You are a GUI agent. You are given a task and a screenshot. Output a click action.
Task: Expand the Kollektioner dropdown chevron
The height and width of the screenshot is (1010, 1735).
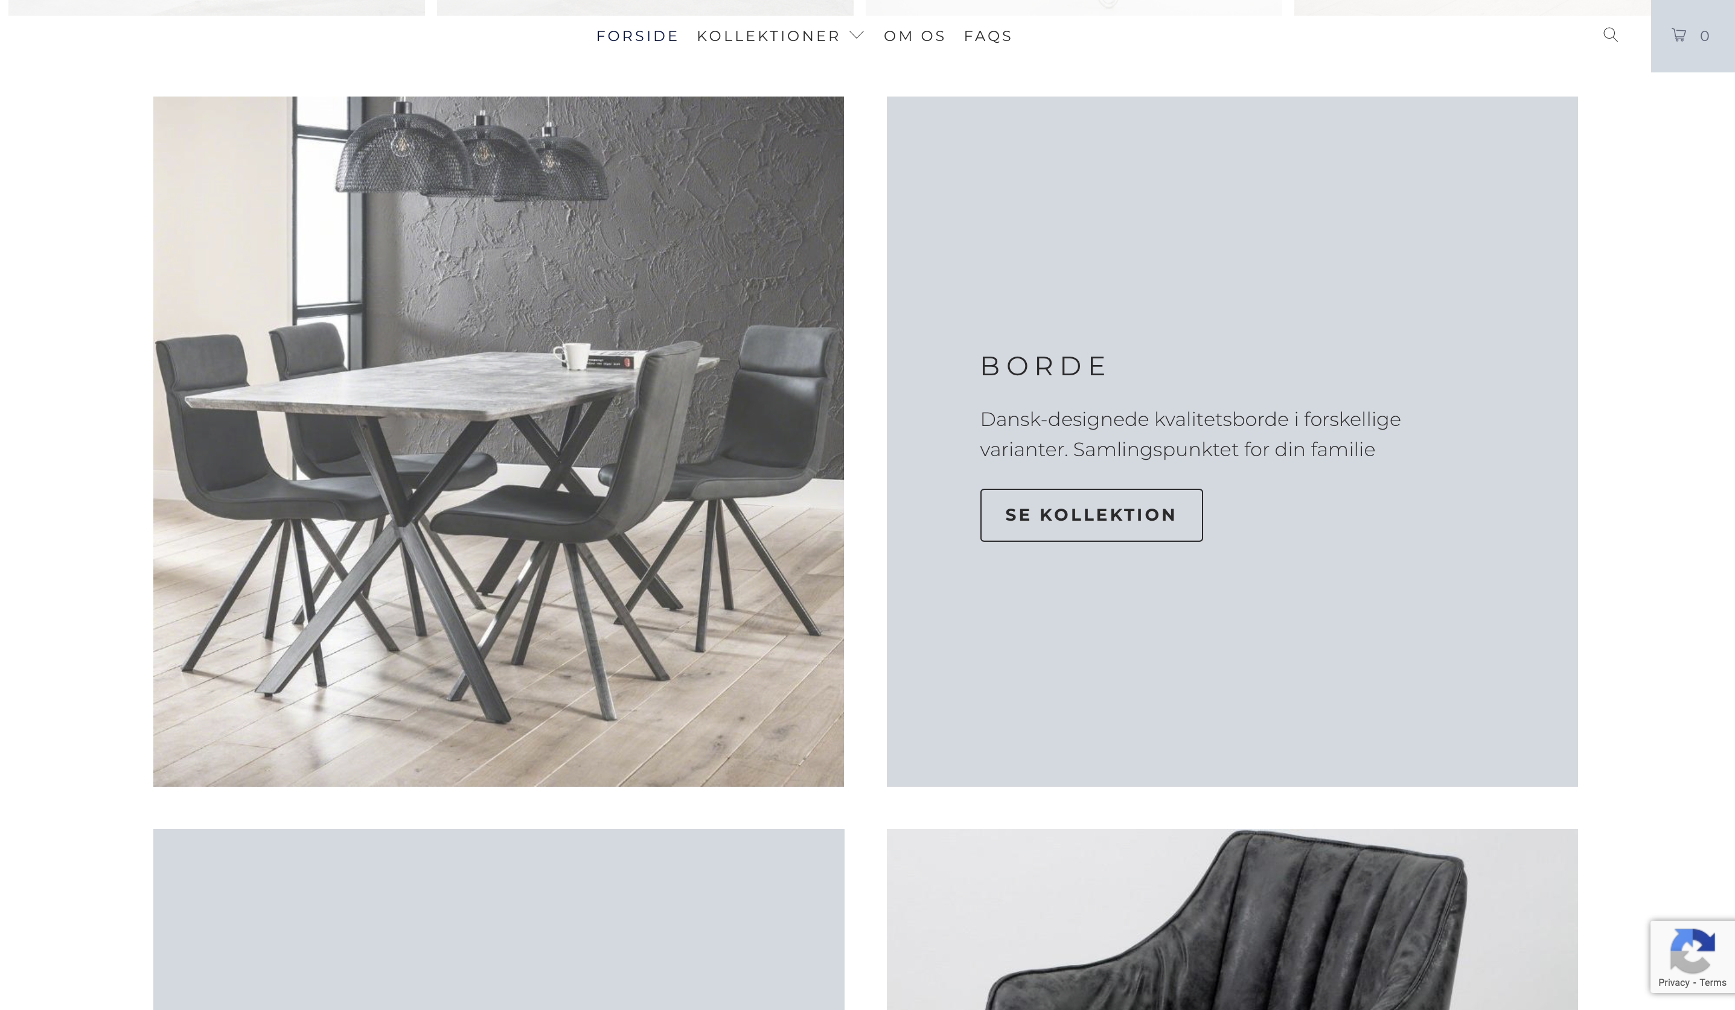pos(857,35)
